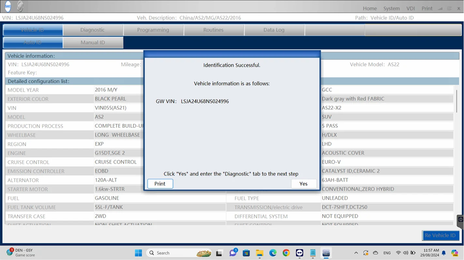Image resolution: width=464 pixels, height=260 pixels.
Task: Click the taskbar Search box
Action: pos(179,253)
